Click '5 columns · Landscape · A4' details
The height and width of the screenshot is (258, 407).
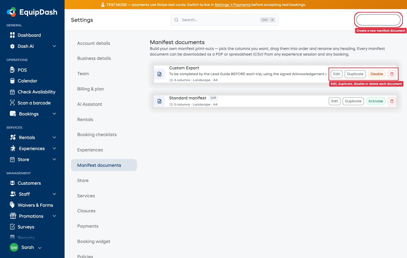[x=193, y=104]
